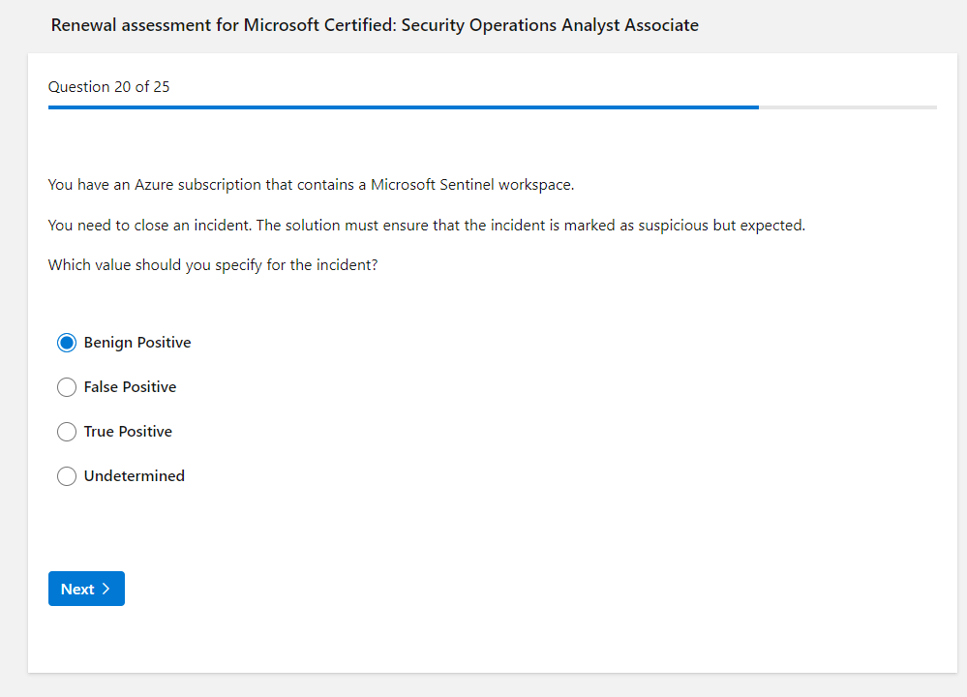Click the "Undetermined" answer label text
Image resolution: width=967 pixels, height=697 pixels.
tap(135, 476)
